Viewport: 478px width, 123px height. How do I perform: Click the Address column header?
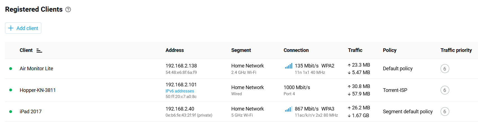click(x=175, y=50)
